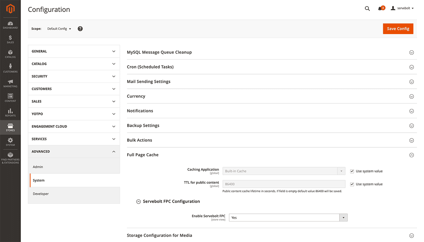
Task: Uncheck Use system value for TTL
Action: point(352,184)
